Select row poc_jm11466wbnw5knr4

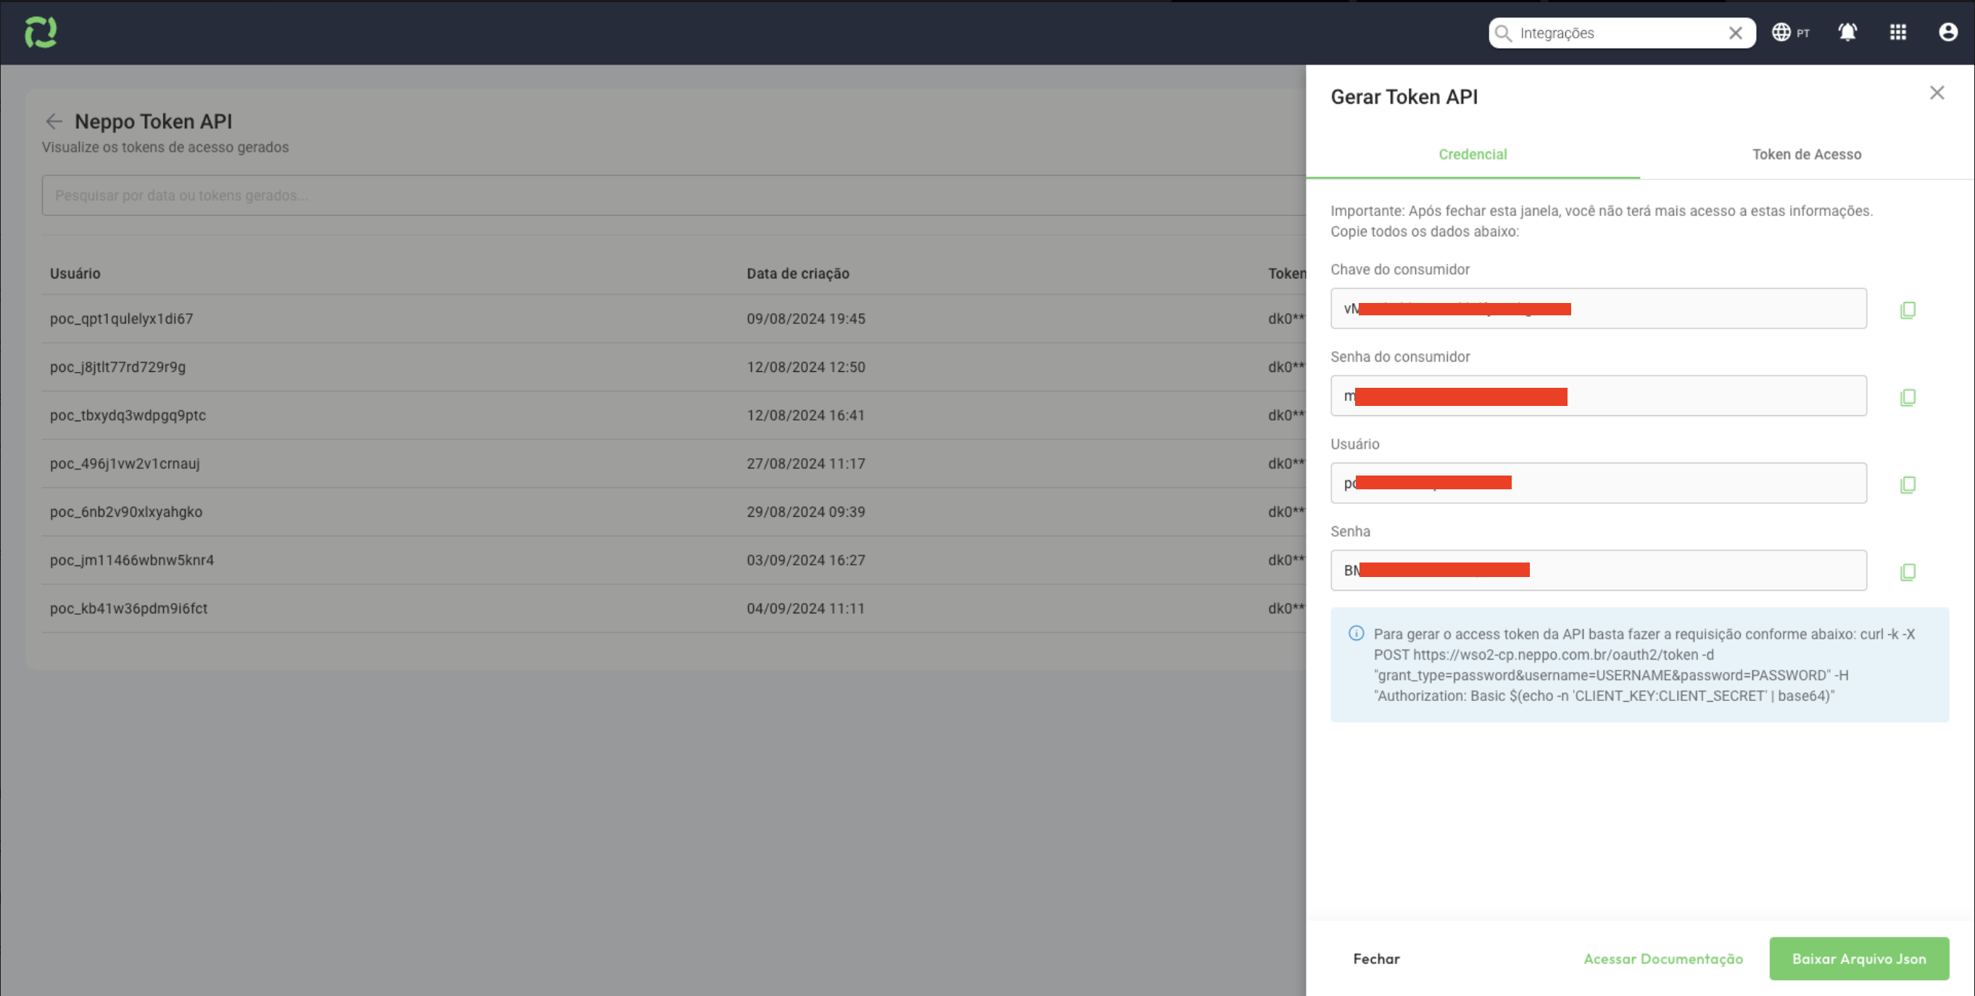pyautogui.click(x=675, y=560)
